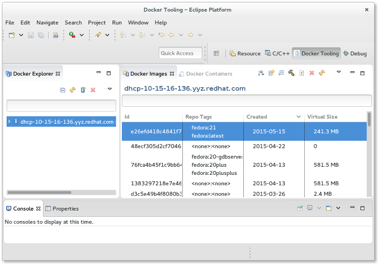Switch to the Properties tab
Viewport: 378px width, 264px height.
coord(62,209)
